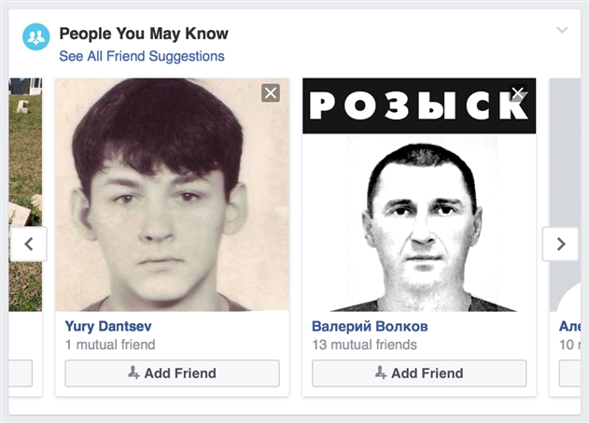Click the cut-off button on left-edge card
This screenshot has height=423, width=589.
point(21,374)
